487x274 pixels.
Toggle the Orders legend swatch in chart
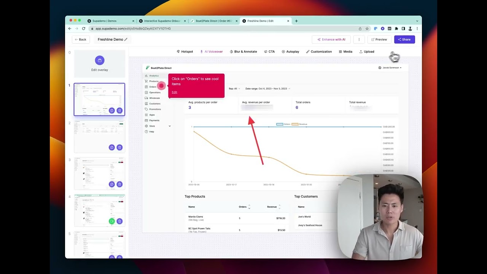(280, 124)
